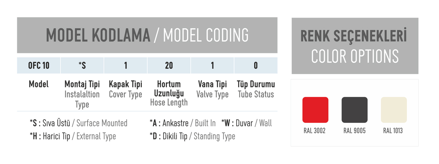
Task: Click the Sıva Üstü Surface Mounted legend
Action: (x=79, y=123)
